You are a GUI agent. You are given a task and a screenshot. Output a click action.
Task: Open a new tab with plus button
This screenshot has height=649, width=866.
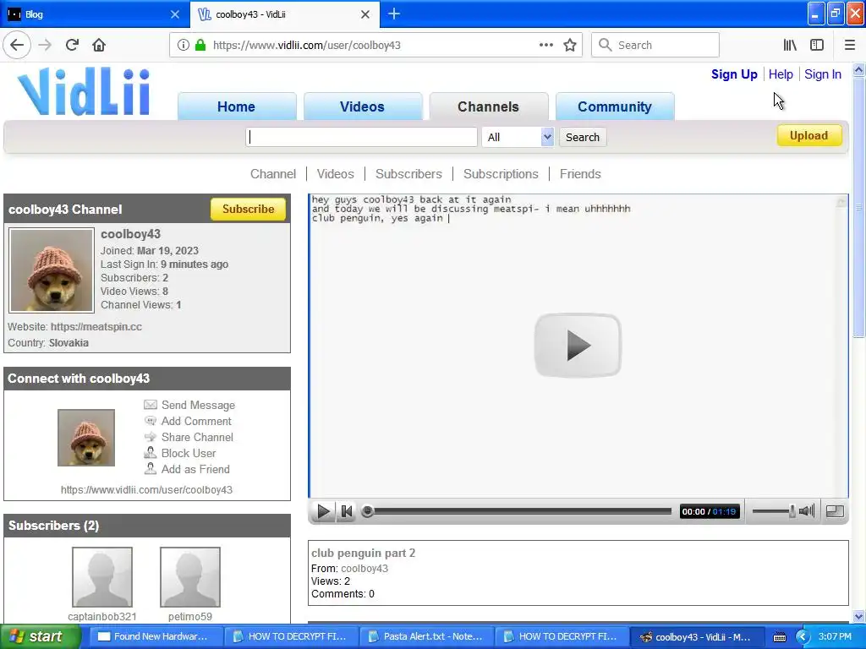394,14
